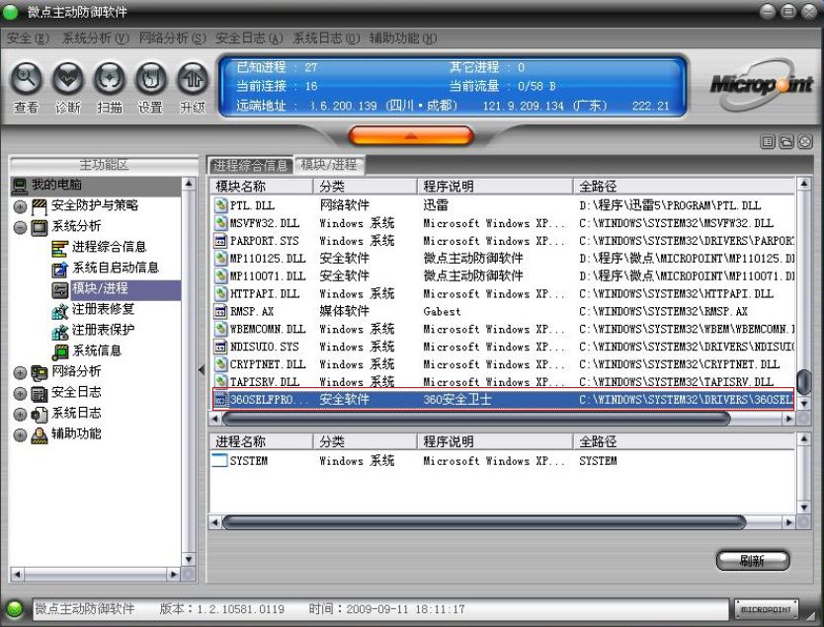Select the HTTPAPI.DLL row
Viewport: 824px width, 627px height.
pyautogui.click(x=503, y=293)
